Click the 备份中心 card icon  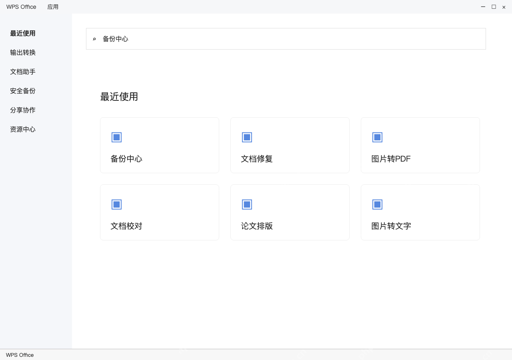(116, 137)
